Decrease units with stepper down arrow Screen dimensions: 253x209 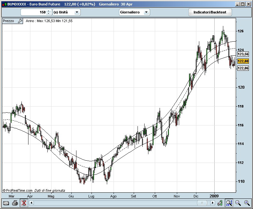(48, 13)
